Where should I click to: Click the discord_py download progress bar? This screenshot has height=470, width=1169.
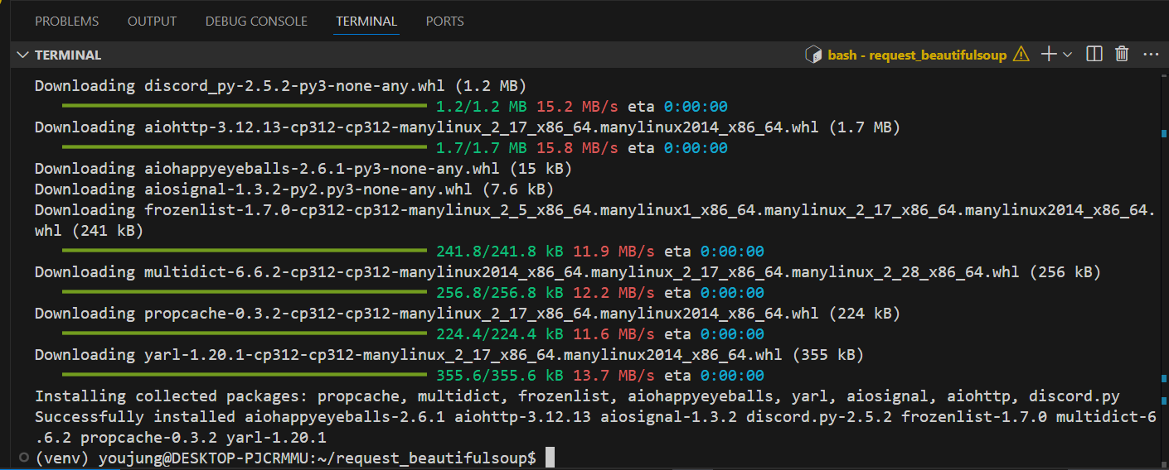245,107
